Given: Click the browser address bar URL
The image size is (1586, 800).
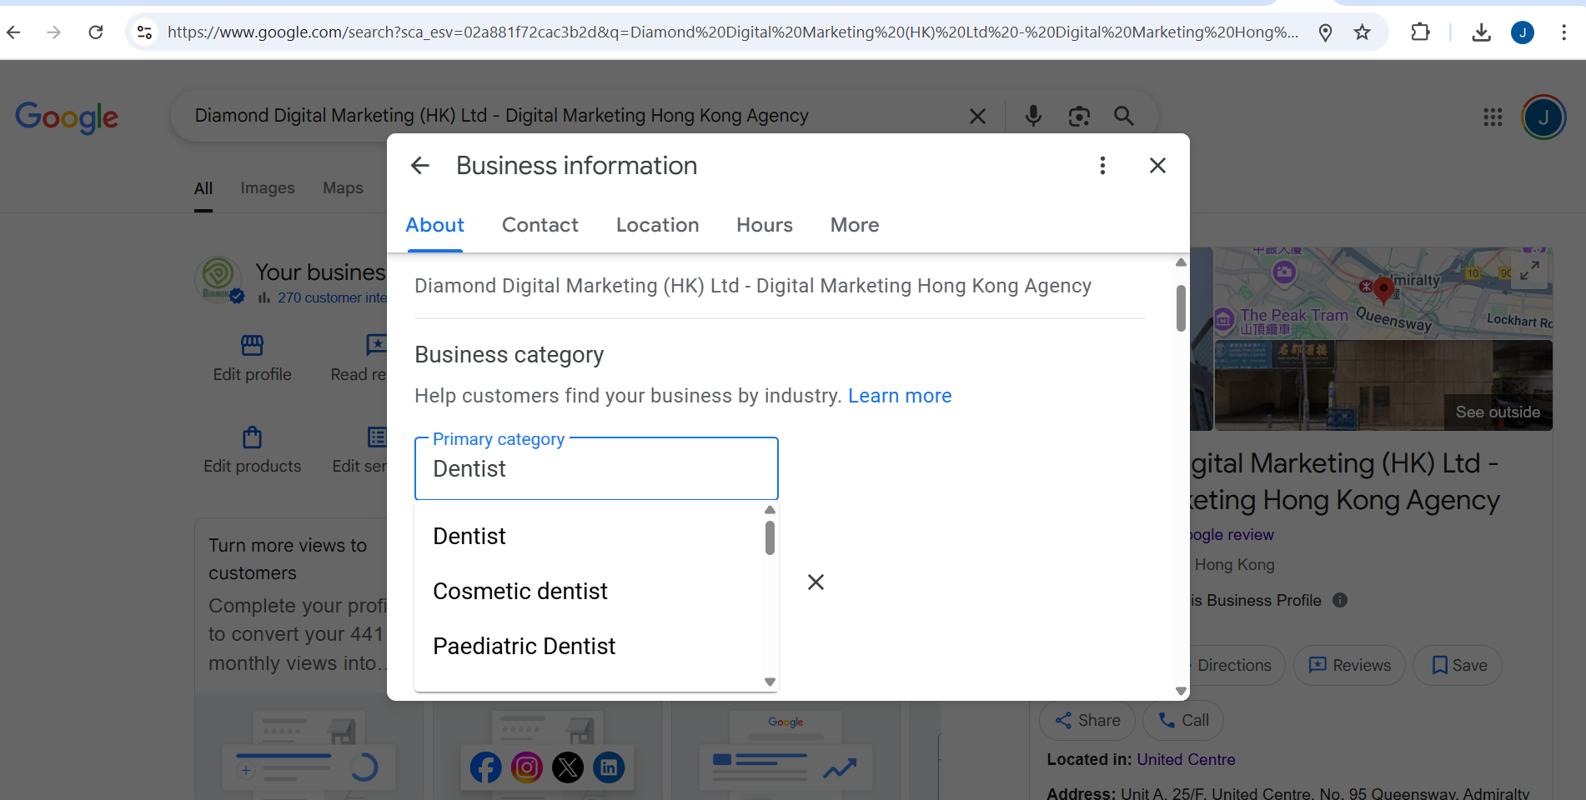Looking at the screenshot, I should pyautogui.click(x=732, y=32).
